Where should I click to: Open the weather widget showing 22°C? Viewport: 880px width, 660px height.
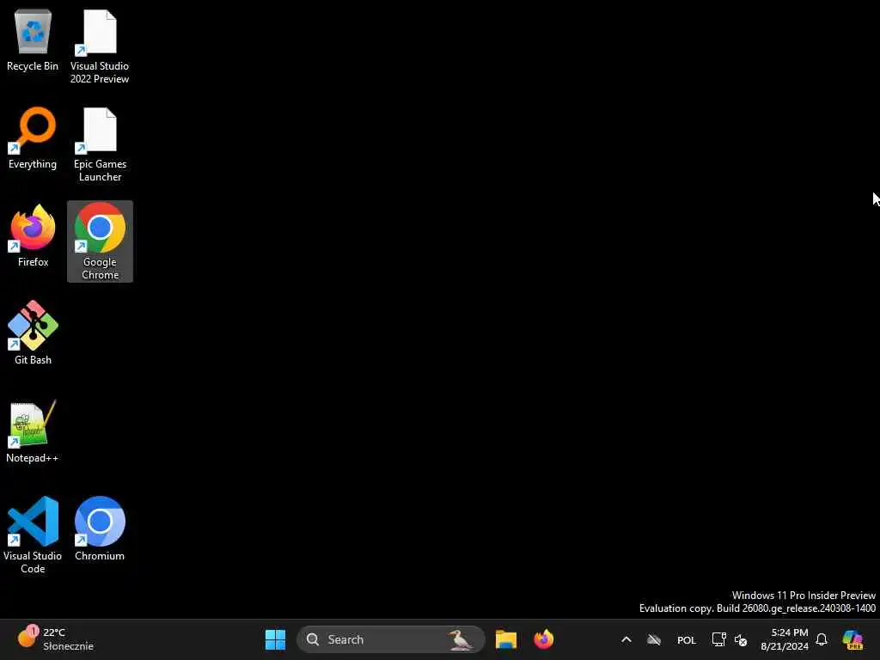point(55,639)
